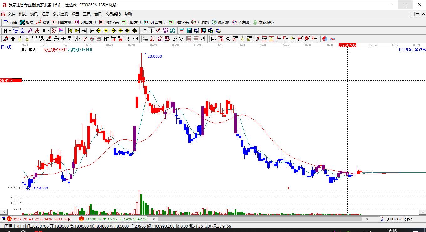426x232 pixels.
Task: Open the 板块 sector view
Action: 27,22
